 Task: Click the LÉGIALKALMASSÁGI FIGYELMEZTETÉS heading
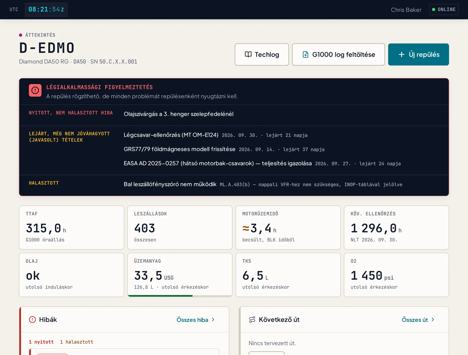point(99,87)
